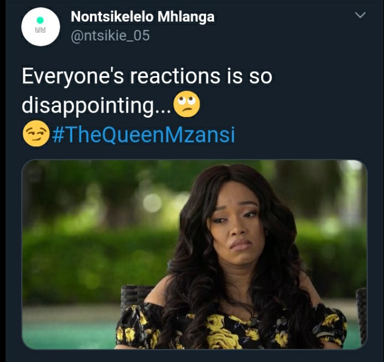Image resolution: width=384 pixels, height=362 pixels.
Task: Tap the word "Everyone's" in the tweet
Action: tap(73, 77)
